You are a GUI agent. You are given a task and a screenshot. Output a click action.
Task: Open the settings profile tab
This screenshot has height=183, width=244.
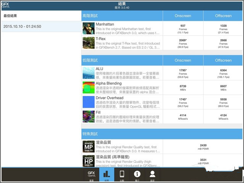[x=152, y=175]
